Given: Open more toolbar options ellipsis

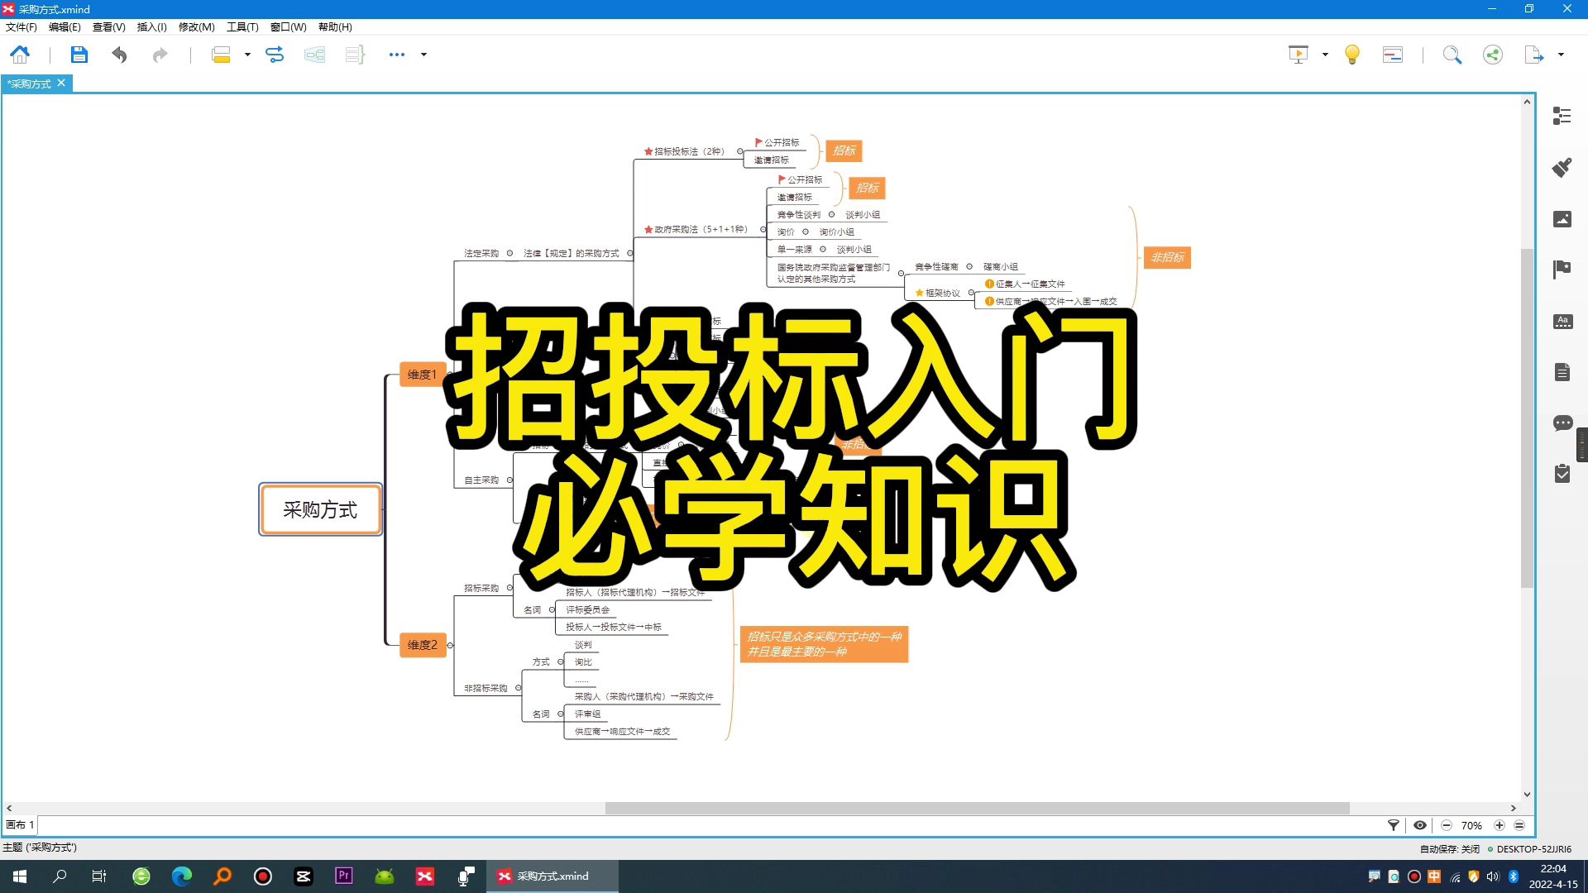Looking at the screenshot, I should tap(397, 55).
